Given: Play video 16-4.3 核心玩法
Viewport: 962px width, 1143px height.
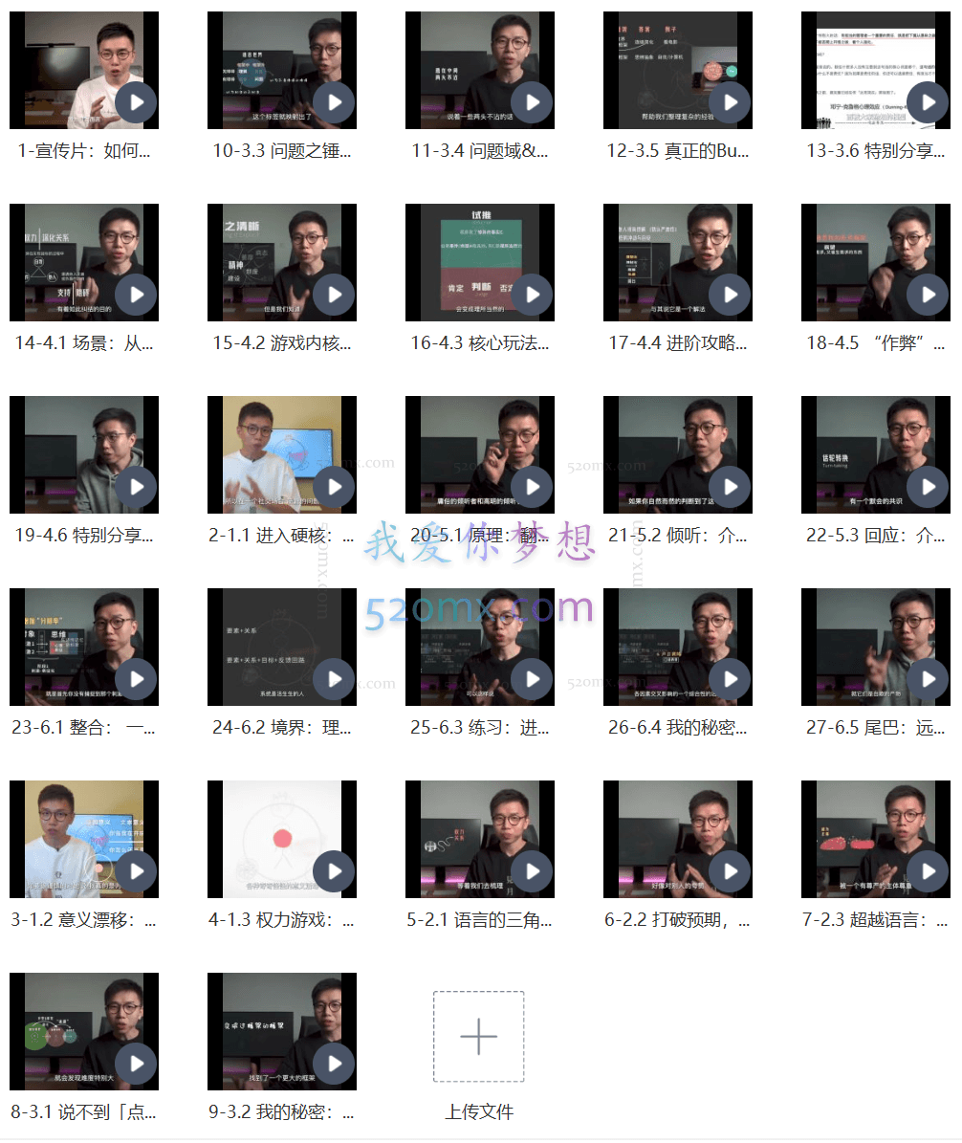Looking at the screenshot, I should pyautogui.click(x=532, y=295).
